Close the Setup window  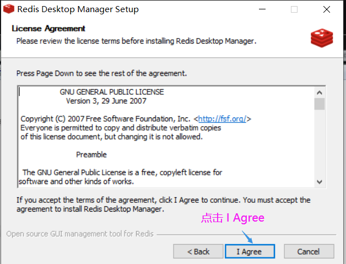pyautogui.click(x=327, y=9)
